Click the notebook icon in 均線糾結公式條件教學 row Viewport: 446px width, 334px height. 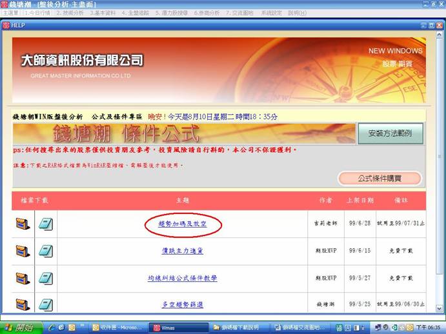46,279
